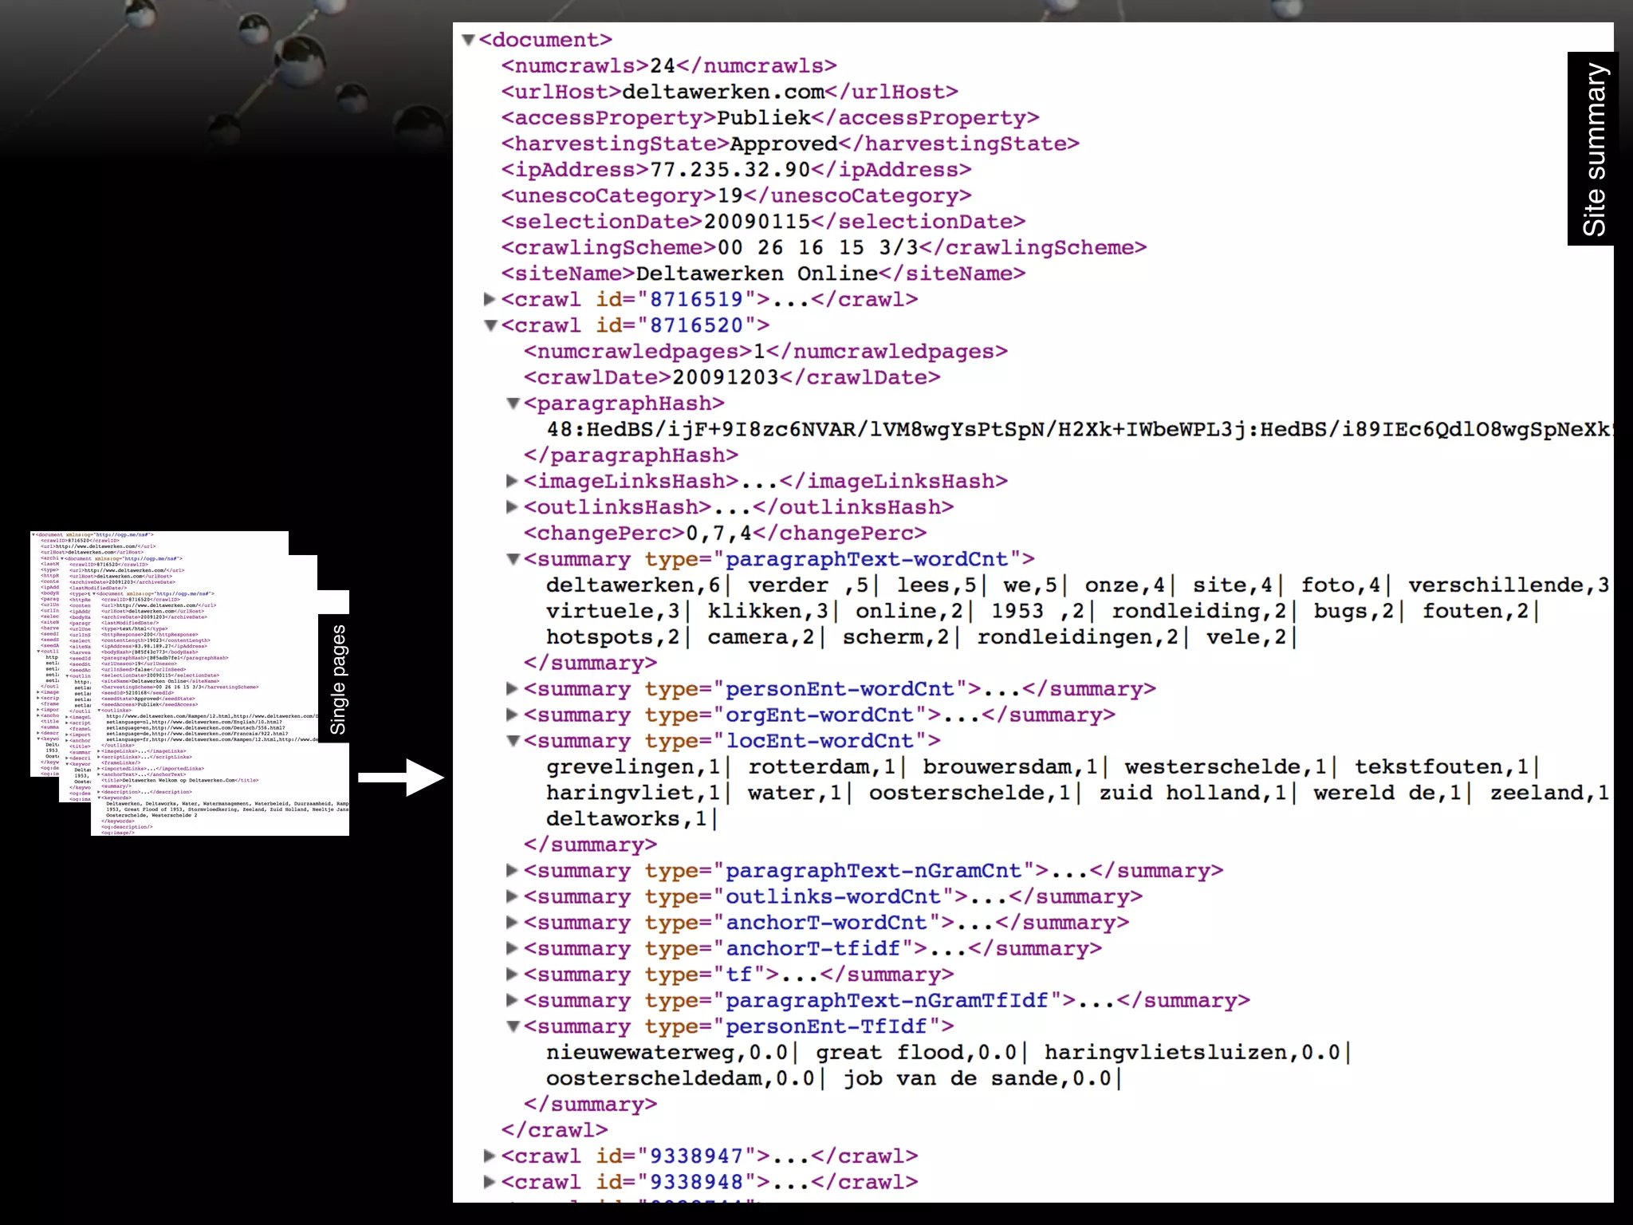The width and height of the screenshot is (1633, 1225).
Task: Collapse paragraphText-wordCnt summary
Action: click(x=514, y=559)
